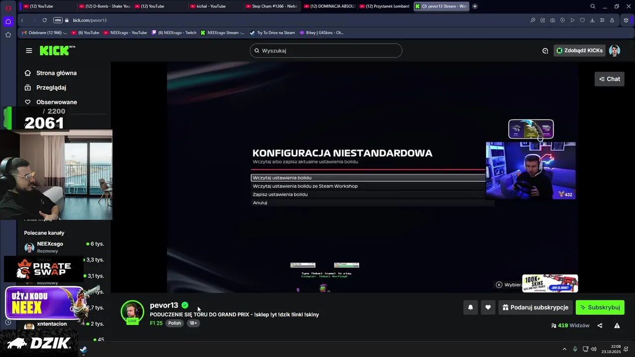Click the 419 Widzów viewer count
The height and width of the screenshot is (357, 635).
point(570,326)
